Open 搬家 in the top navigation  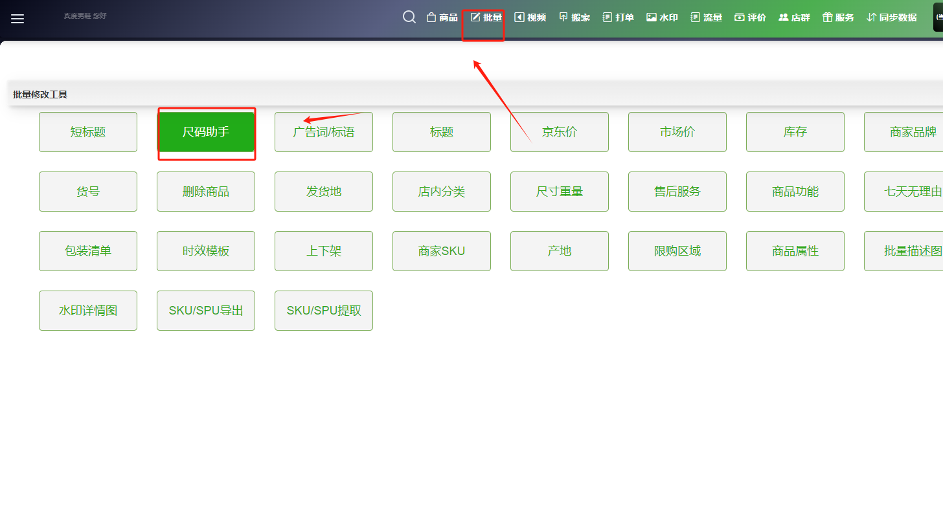pyautogui.click(x=574, y=17)
